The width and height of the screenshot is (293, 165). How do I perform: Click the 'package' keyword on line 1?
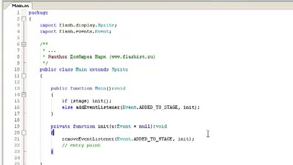pyautogui.click(x=38, y=13)
